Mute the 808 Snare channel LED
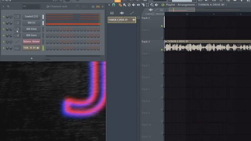Image resolution: width=251 pixels, height=141 pixels. point(4,36)
